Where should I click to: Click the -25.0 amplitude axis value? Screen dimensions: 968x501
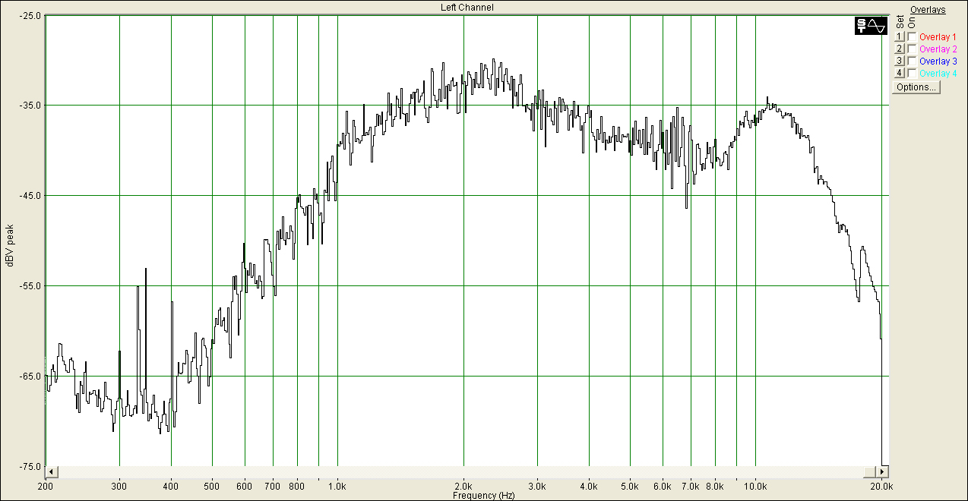pos(31,15)
